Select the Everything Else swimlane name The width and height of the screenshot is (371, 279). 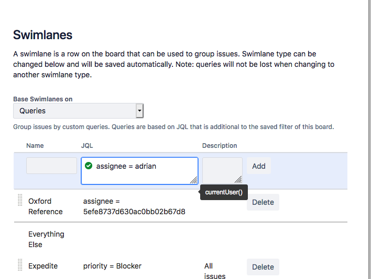tap(46, 239)
